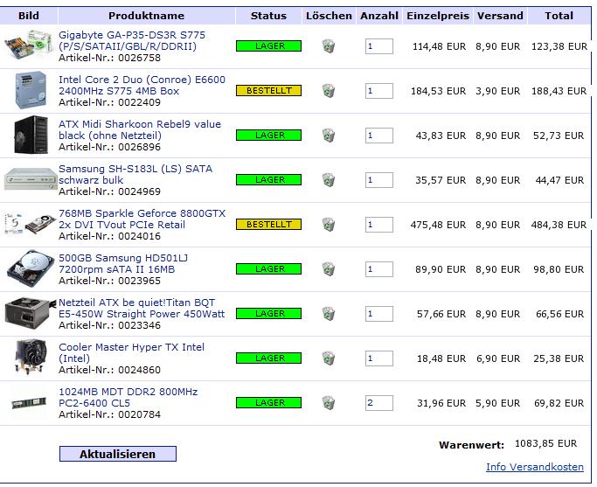Image resolution: width=597 pixels, height=487 pixels.
Task: Click the Status column header
Action: point(268,16)
